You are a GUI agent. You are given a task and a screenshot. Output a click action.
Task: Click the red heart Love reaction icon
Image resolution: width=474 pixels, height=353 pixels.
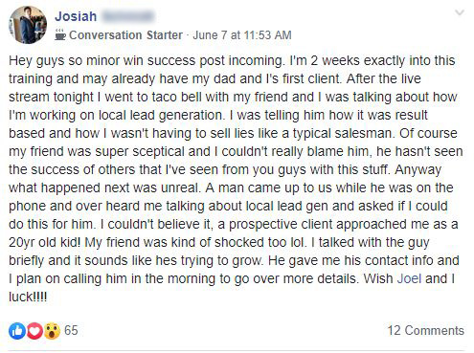[x=34, y=331]
